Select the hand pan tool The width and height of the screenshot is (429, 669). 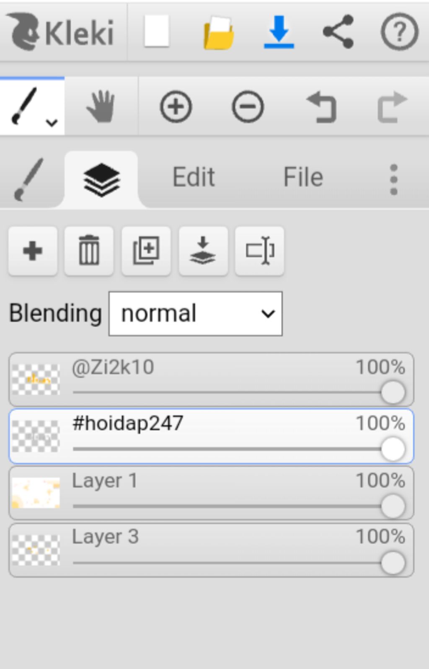[101, 107]
